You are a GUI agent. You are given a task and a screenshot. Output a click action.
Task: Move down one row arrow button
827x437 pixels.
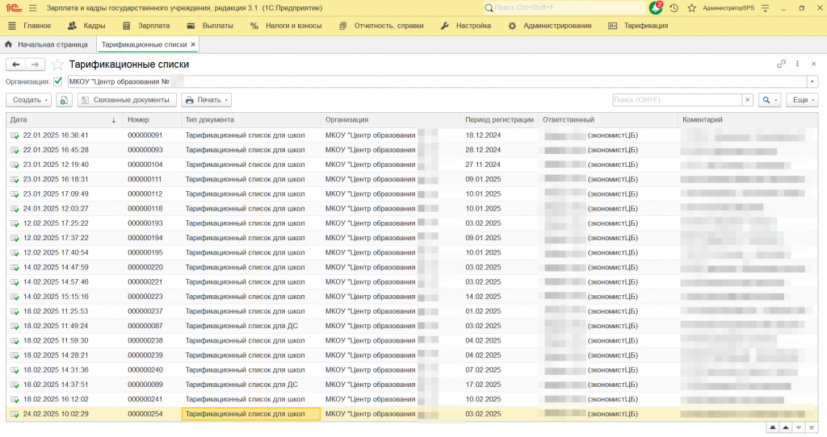[x=799, y=427]
